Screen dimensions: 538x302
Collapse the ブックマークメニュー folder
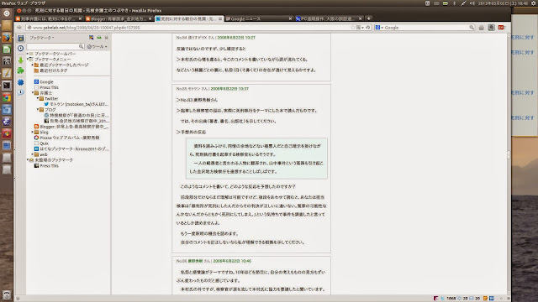coord(28,60)
